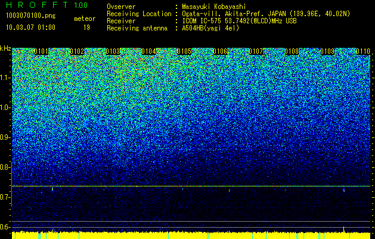
Task: Select the 0101 time marker
Action: 41,51
